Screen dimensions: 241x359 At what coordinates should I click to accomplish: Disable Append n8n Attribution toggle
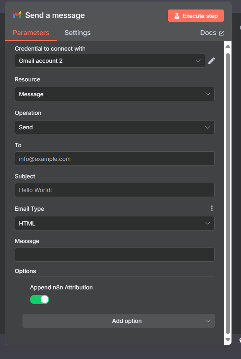(x=40, y=299)
